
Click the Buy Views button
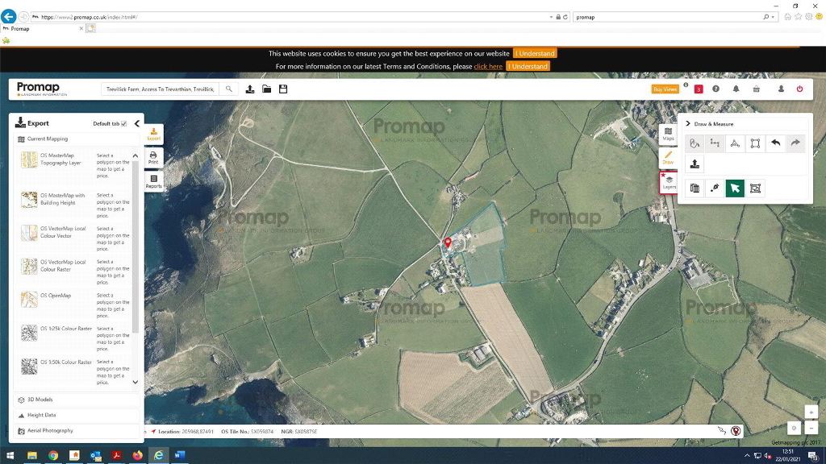(665, 89)
